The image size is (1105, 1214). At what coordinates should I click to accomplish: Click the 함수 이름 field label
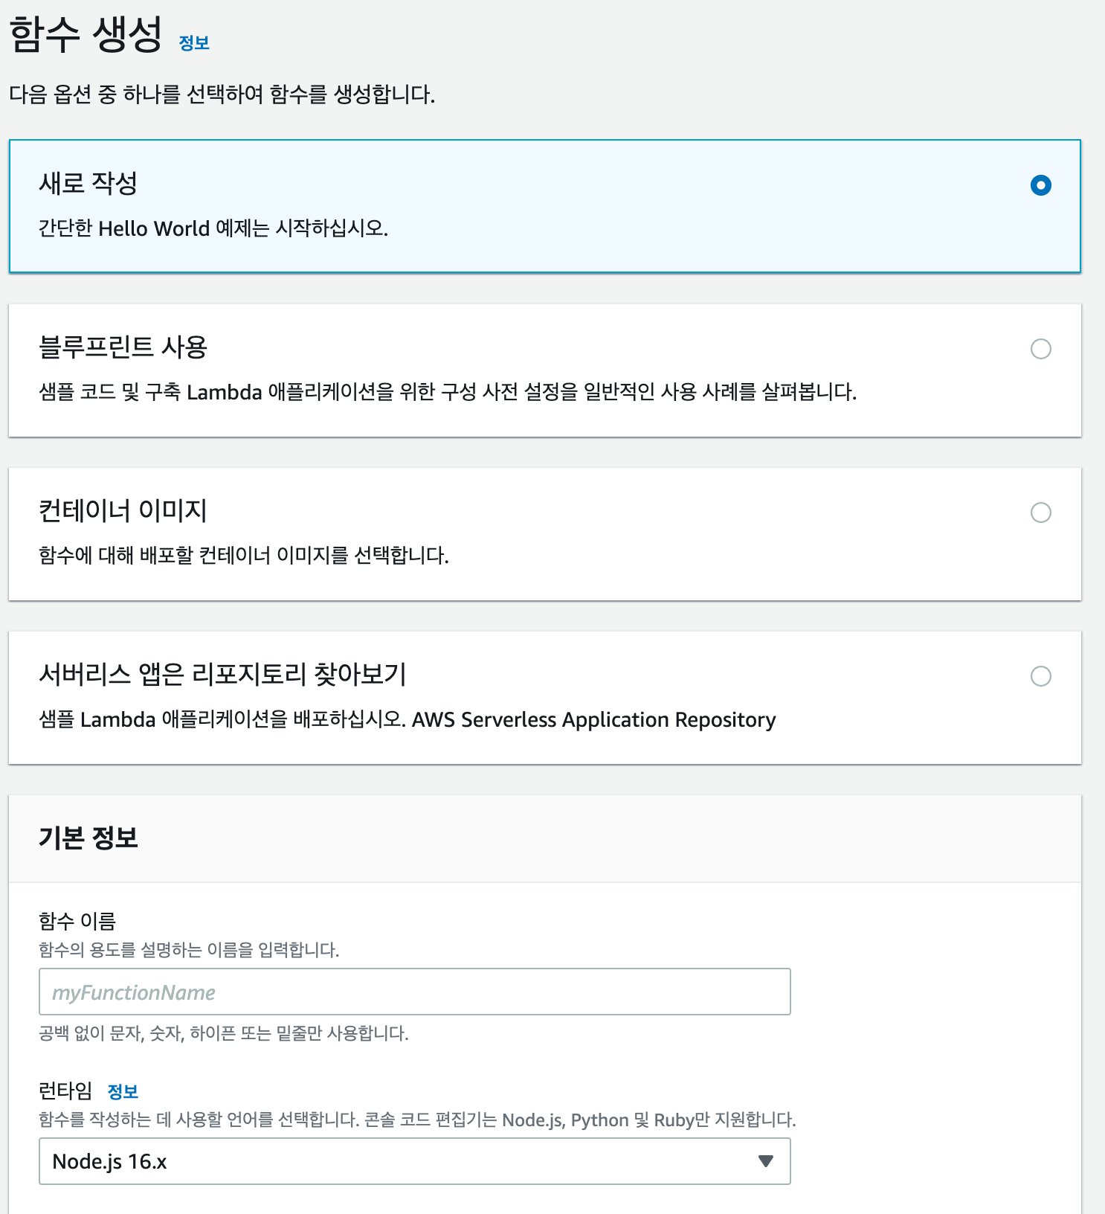(x=77, y=921)
